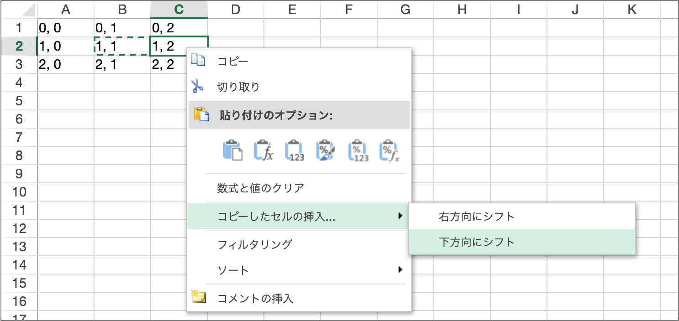Click the コピーしたセルの挿入 submenu arrow

coord(400,216)
